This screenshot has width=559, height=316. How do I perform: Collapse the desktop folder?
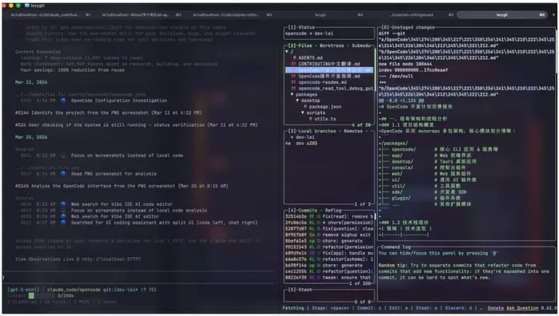(x=298, y=101)
